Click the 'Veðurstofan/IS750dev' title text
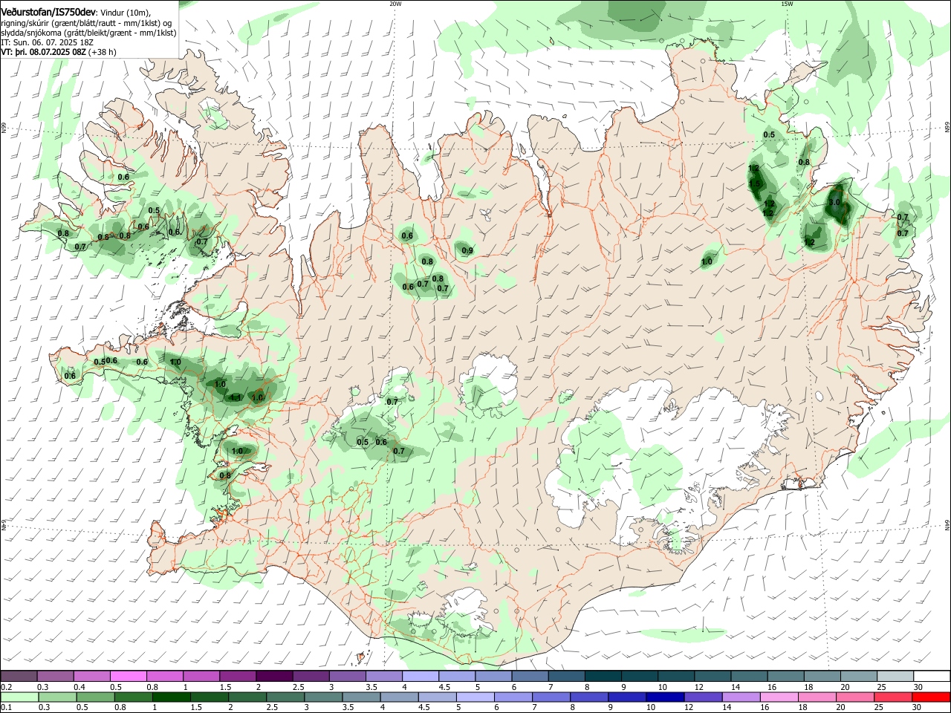The width and height of the screenshot is (951, 713). 48,12
